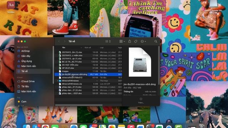Select file phieu-dan...21 (2).doc

point(72,90)
